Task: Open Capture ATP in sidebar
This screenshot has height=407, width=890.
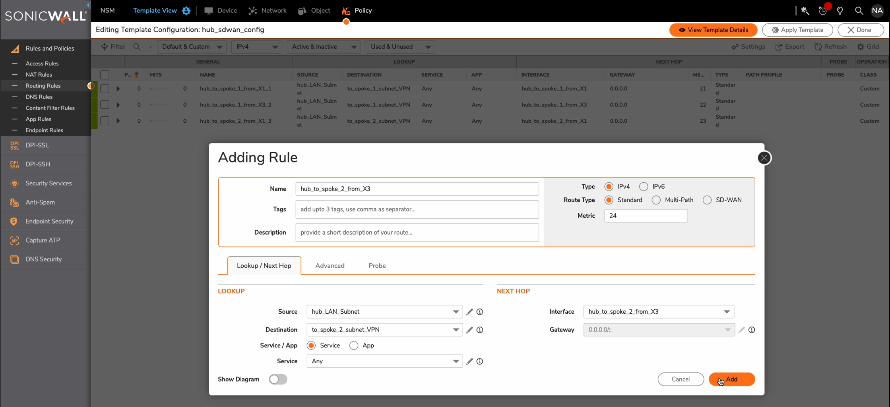Action: tap(46, 240)
